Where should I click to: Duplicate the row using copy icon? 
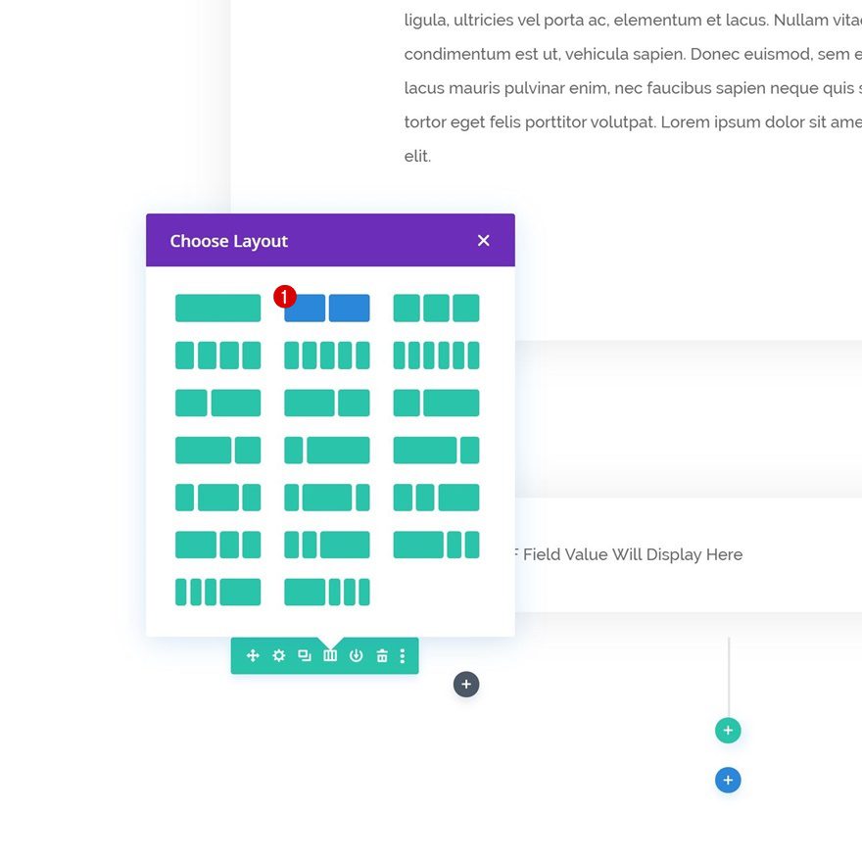tap(304, 655)
